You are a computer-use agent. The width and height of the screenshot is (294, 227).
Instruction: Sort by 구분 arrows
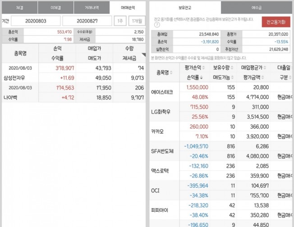click(290, 77)
